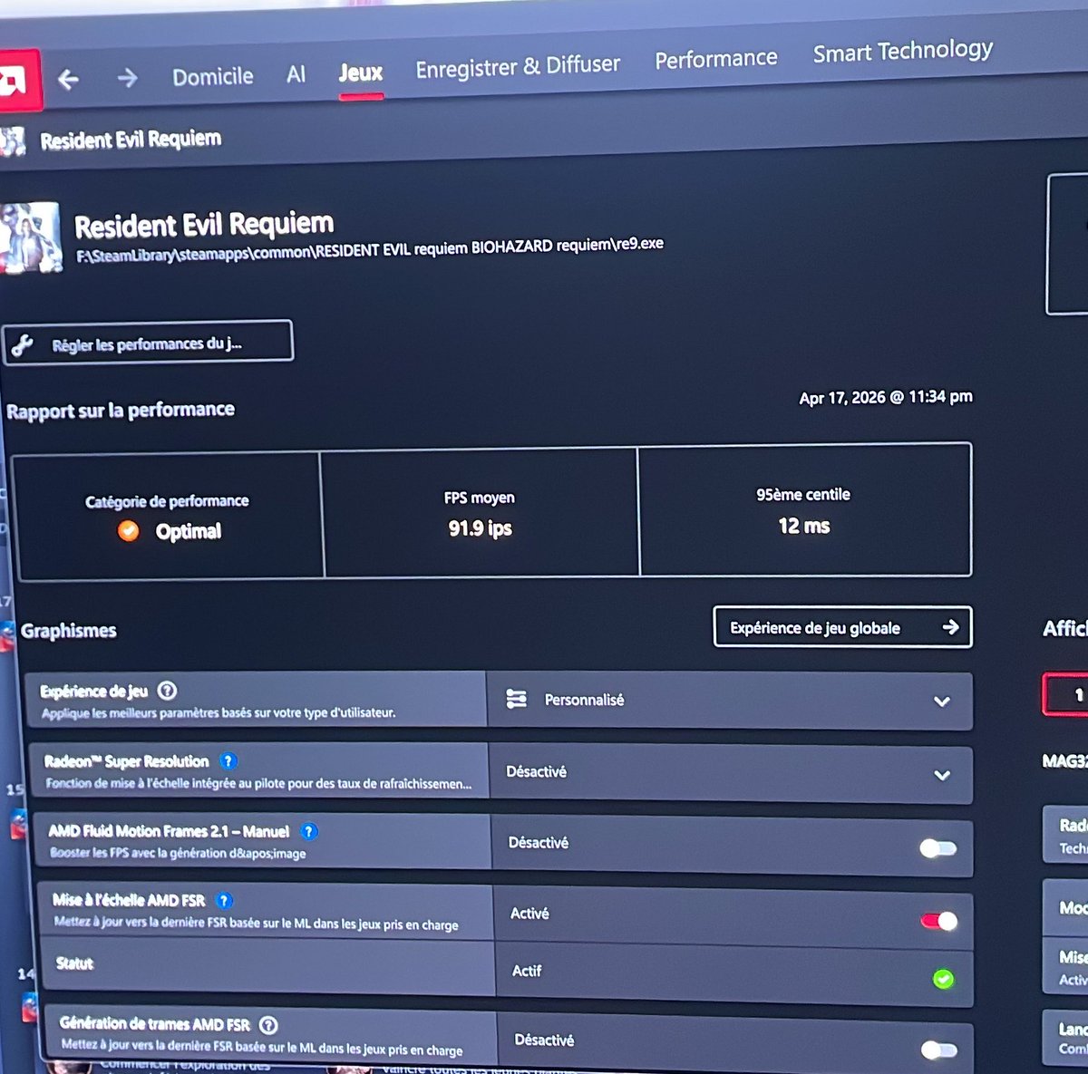
Task: Open the AI tab
Action: (296, 74)
